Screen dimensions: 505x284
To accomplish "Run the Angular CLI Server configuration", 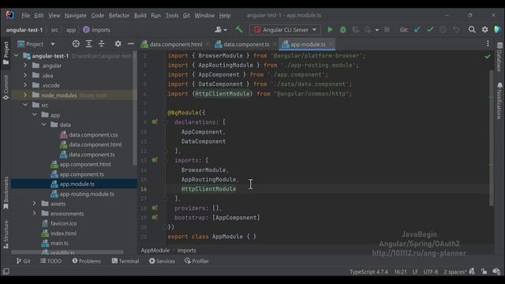I will (x=330, y=30).
